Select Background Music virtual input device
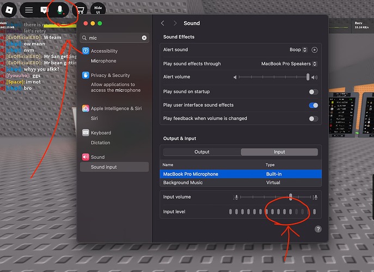The width and height of the screenshot is (374, 272). (x=241, y=183)
